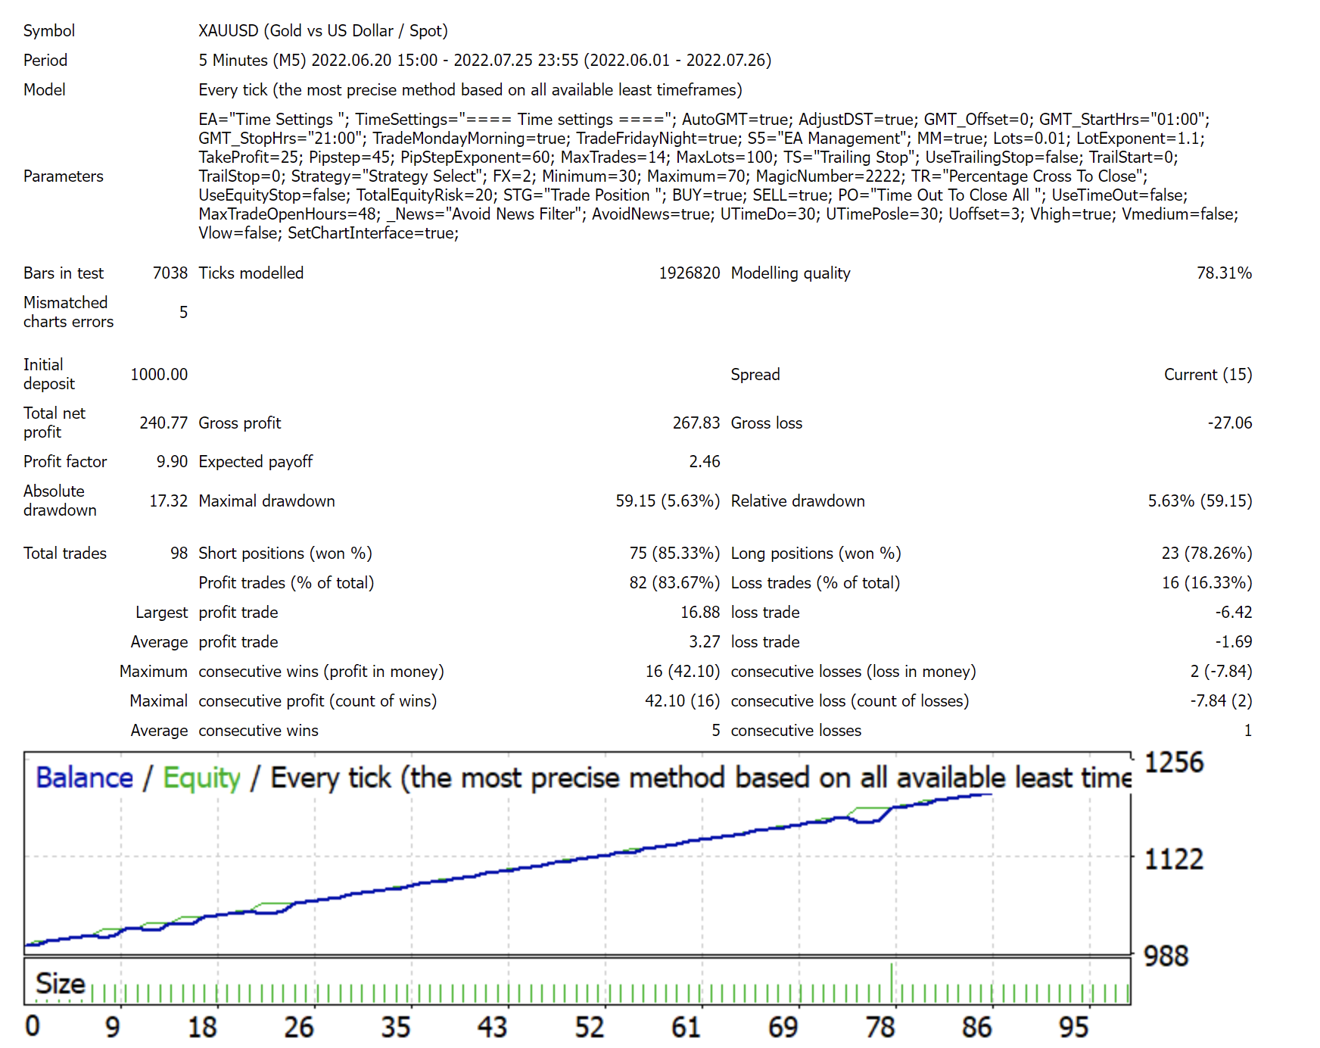Click the Profit factor value 9.90
This screenshot has height=1048, width=1320.
click(x=172, y=462)
